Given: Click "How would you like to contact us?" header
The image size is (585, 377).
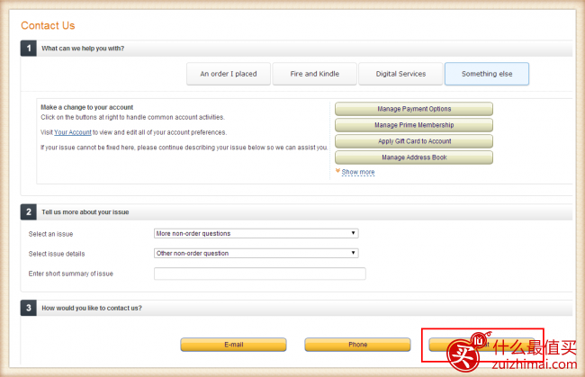Looking at the screenshot, I should (x=92, y=308).
